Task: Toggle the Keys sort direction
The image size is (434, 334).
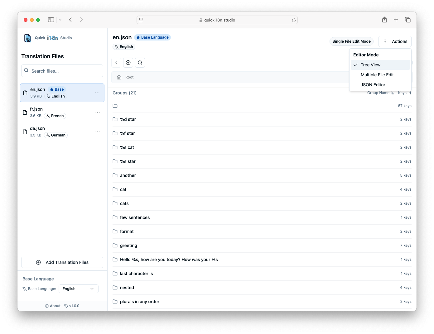Action: point(404,93)
